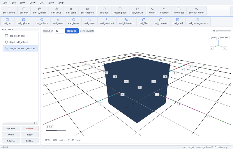The image size is (233, 149).
Task: Create an sdf_cone shape
Action: (x=71, y=11)
